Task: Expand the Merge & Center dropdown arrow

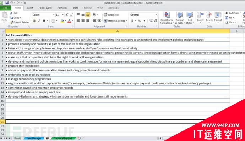Action: [126, 21]
